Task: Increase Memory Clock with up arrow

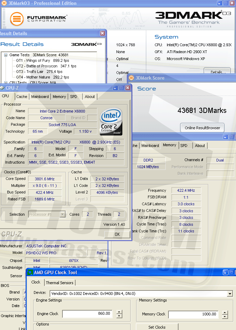Action: pos(225,313)
